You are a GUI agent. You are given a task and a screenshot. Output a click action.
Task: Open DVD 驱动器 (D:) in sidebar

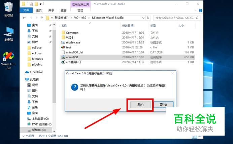[x=39, y=124]
